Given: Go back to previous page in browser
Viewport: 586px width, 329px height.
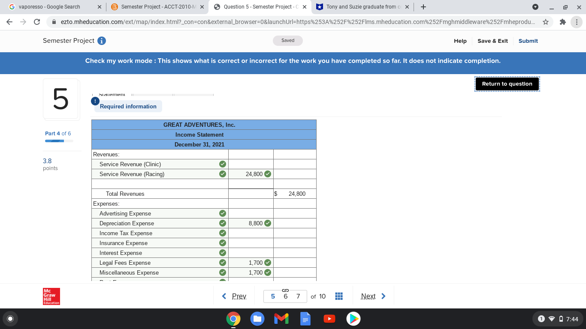Looking at the screenshot, I should [x=10, y=22].
